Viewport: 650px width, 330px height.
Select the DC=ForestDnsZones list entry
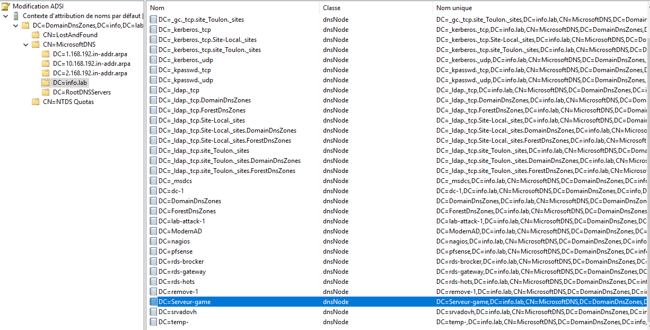pos(187,211)
